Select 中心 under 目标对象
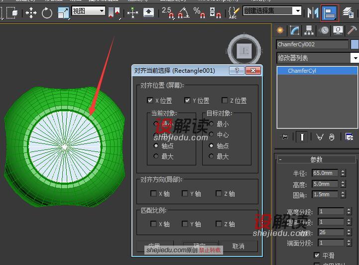 [211, 134]
